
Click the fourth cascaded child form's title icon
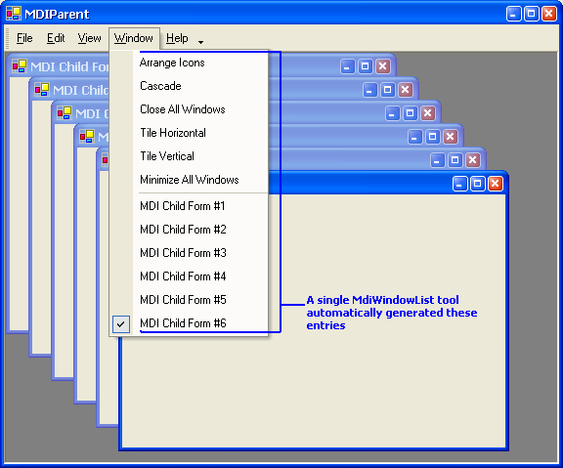coord(87,137)
